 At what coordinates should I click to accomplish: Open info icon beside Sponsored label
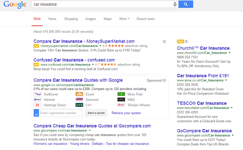164,81
